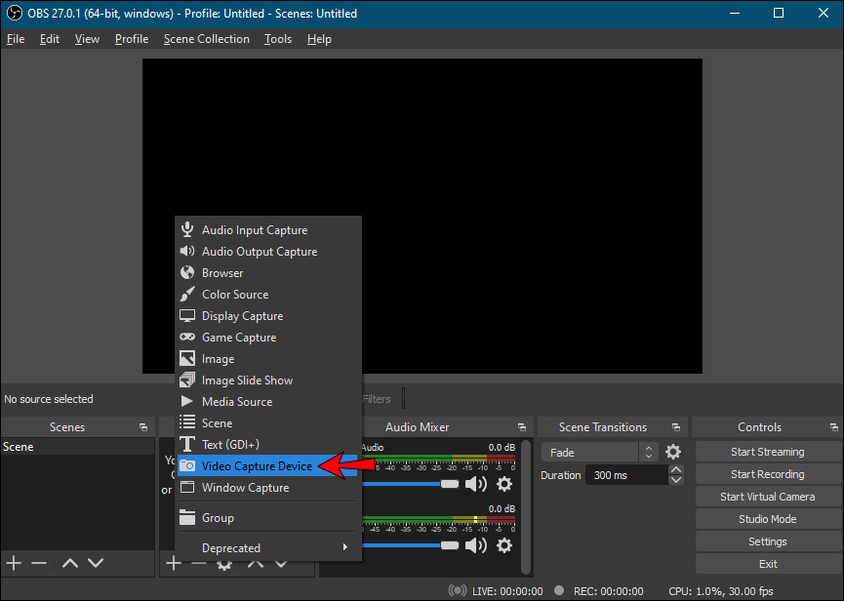Click Start Streaming
The height and width of the screenshot is (601, 844).
pyautogui.click(x=767, y=452)
